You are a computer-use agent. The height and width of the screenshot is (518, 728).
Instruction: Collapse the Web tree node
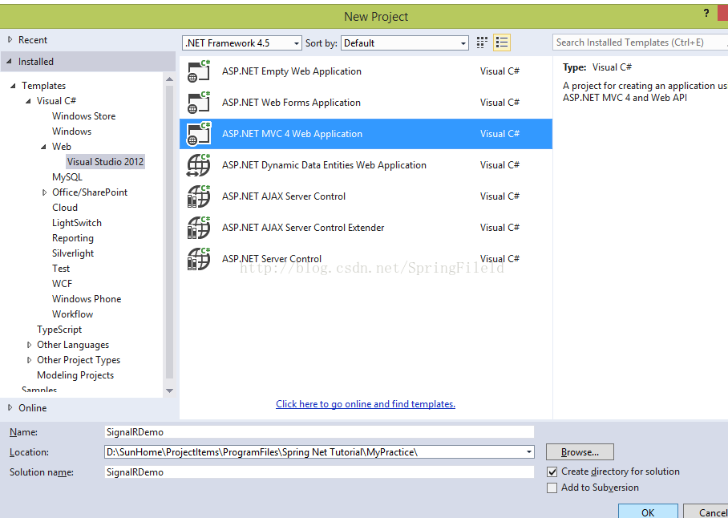43,147
